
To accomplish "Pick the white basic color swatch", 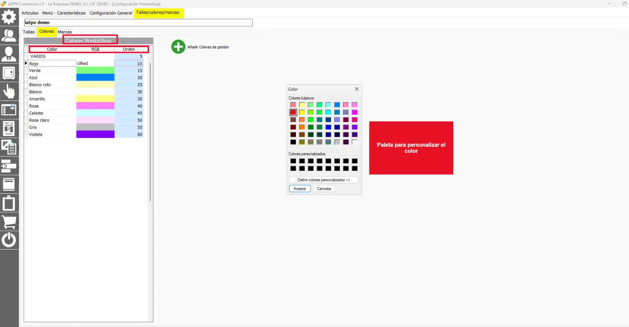I will pos(355,142).
